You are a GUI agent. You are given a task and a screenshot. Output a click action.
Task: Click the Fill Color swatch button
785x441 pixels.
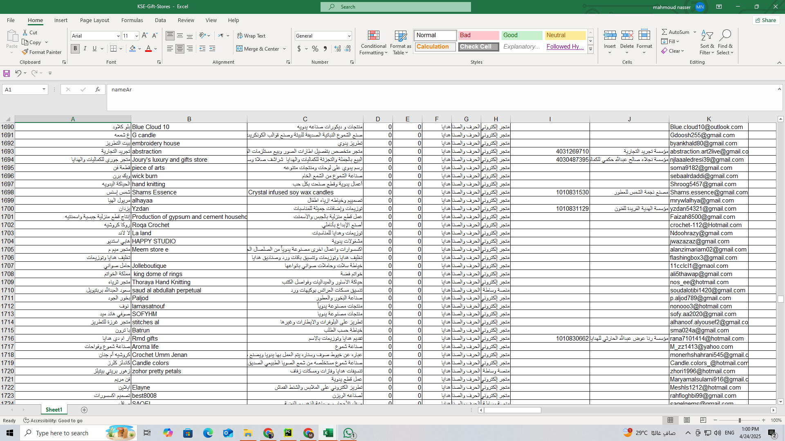[132, 49]
